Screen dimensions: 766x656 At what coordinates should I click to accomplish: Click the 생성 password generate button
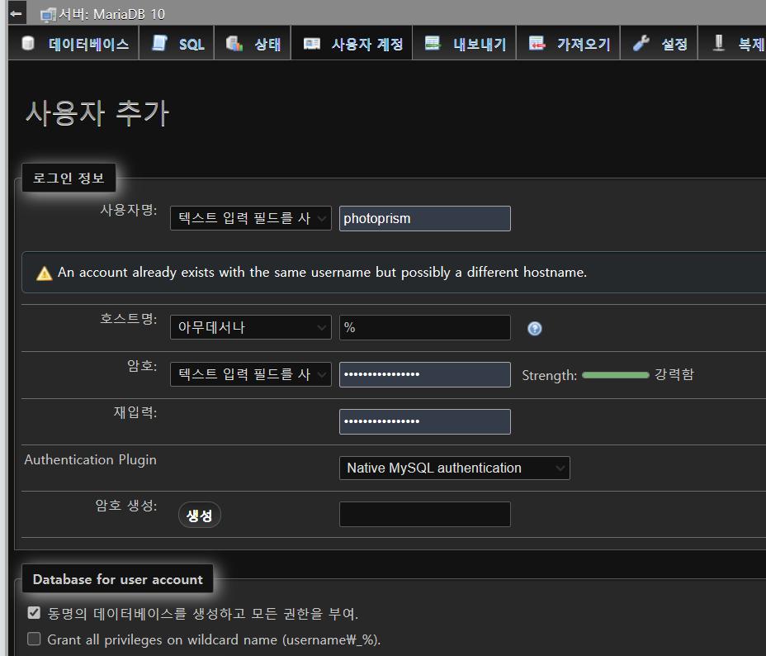coord(200,516)
